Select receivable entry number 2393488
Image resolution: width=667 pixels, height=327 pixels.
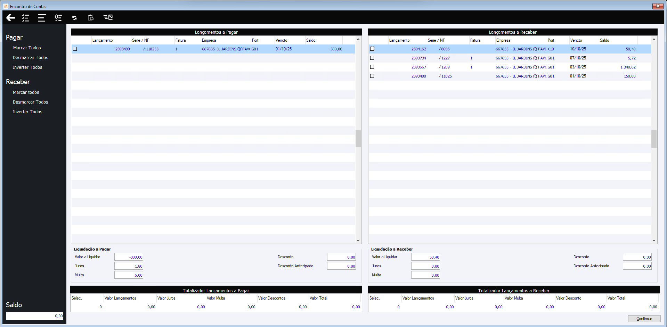[x=419, y=76]
